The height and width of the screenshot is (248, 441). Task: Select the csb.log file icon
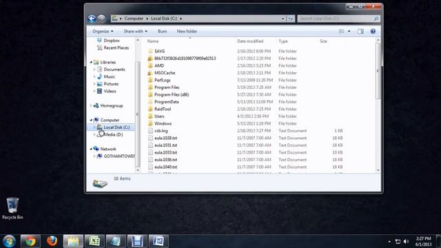tap(150, 131)
